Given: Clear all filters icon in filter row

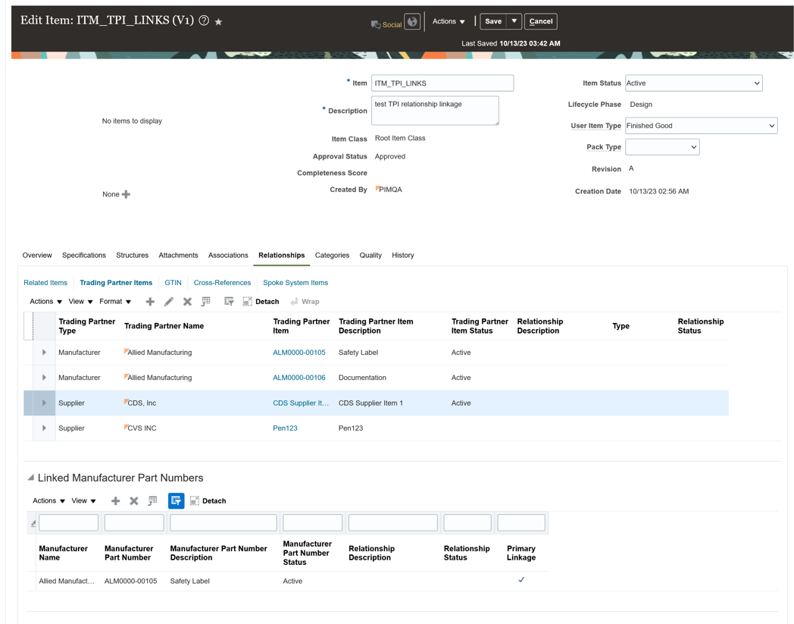Looking at the screenshot, I should pos(33,524).
